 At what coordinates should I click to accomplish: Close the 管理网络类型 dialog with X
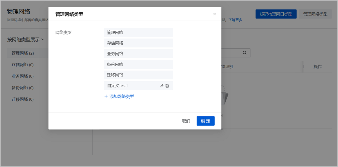click(x=214, y=14)
